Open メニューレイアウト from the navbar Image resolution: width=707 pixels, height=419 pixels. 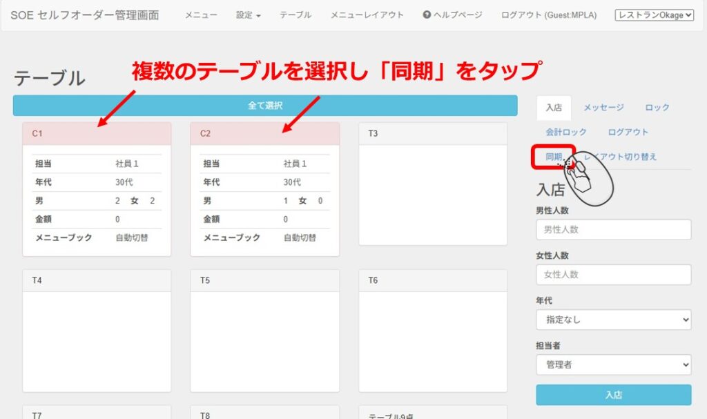click(367, 15)
